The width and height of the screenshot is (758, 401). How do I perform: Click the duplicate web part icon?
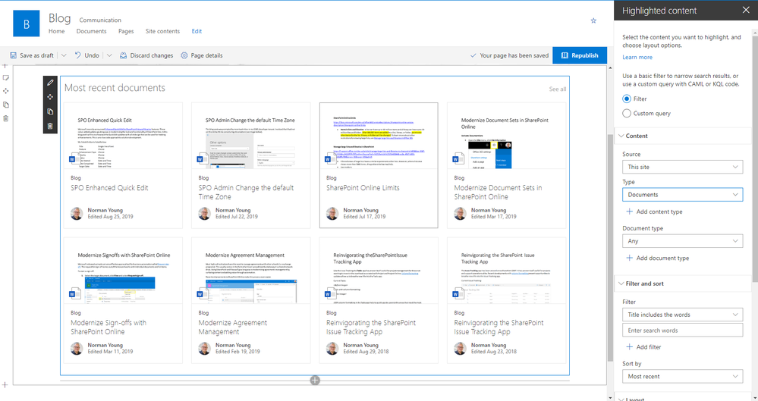pos(50,111)
